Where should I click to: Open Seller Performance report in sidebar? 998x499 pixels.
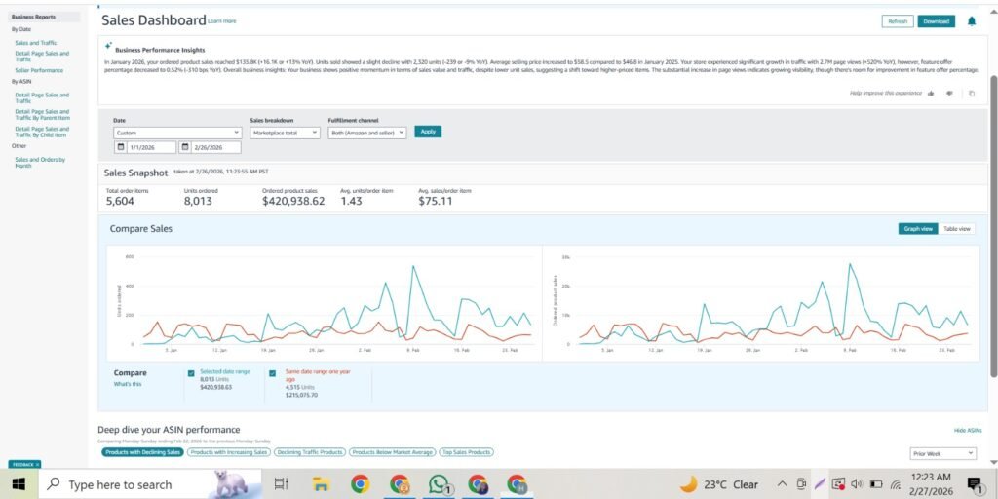pos(39,71)
